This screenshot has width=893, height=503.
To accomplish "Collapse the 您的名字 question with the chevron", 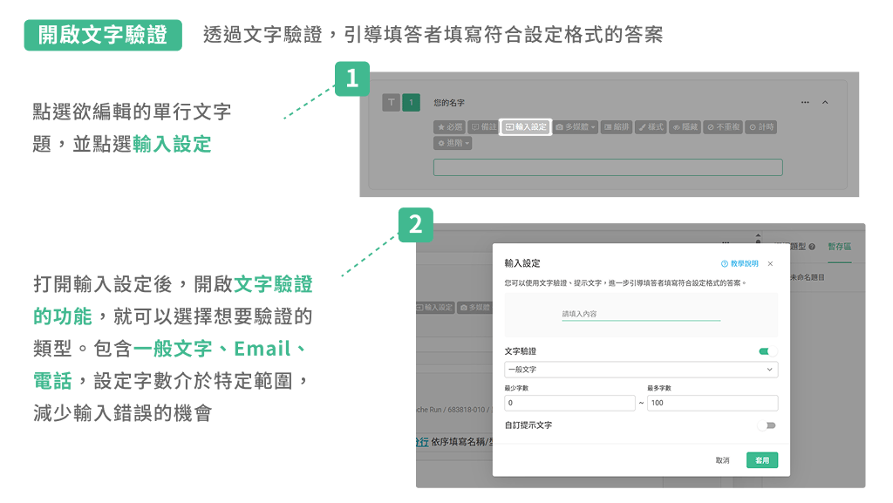I will [825, 102].
